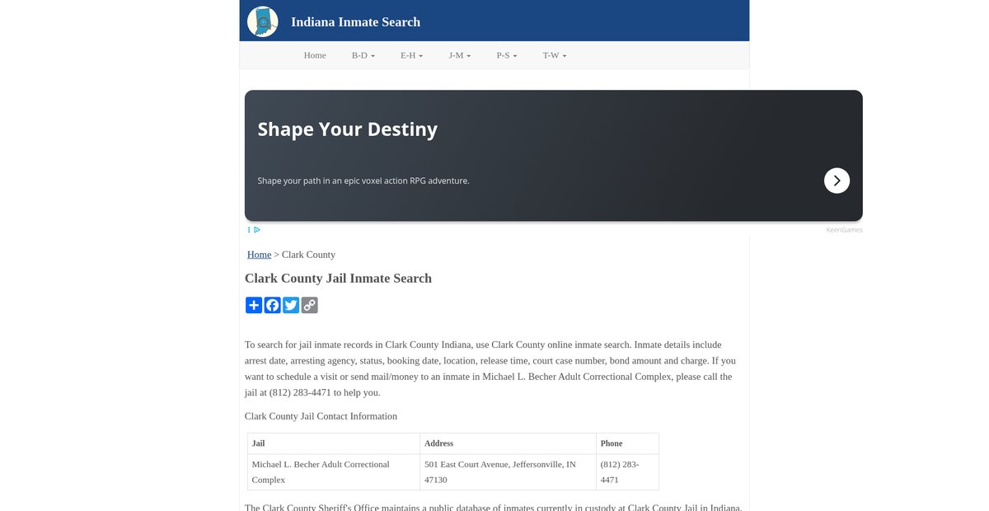Screen dimensions: 989x511
Task: Expand the J-M counties dropdown
Action: pyautogui.click(x=460, y=55)
